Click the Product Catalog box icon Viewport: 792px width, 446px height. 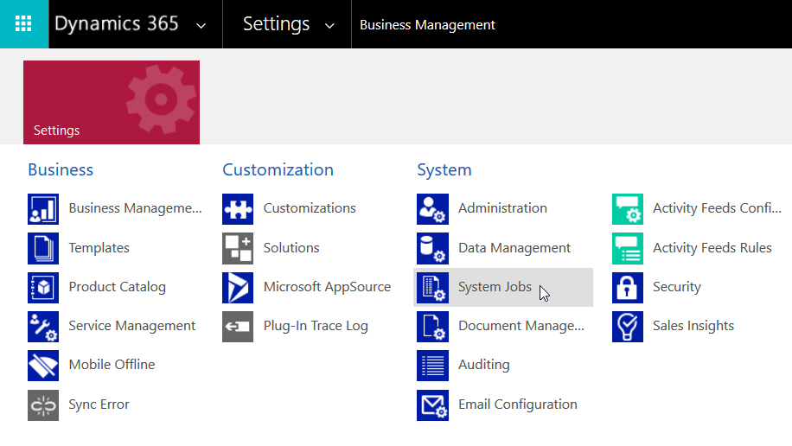point(43,288)
